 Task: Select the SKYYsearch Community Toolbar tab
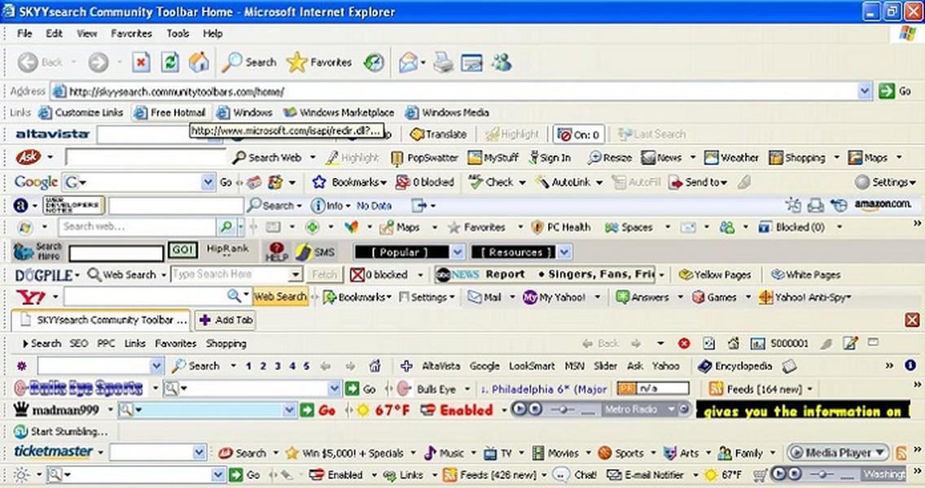coord(101,320)
